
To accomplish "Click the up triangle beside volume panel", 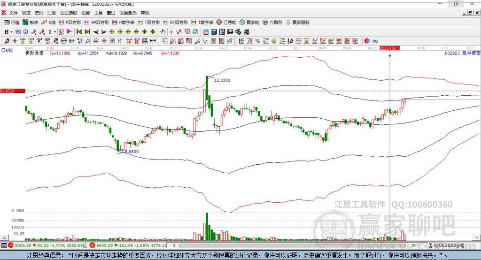I will (x=5, y=237).
